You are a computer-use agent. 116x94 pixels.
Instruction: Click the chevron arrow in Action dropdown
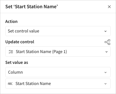pos(105,31)
